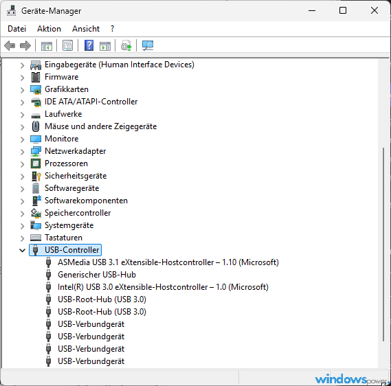Open the Datei menu
This screenshot has width=391, height=386.
16,29
